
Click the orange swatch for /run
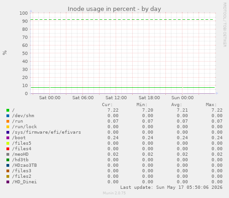click(8, 121)
